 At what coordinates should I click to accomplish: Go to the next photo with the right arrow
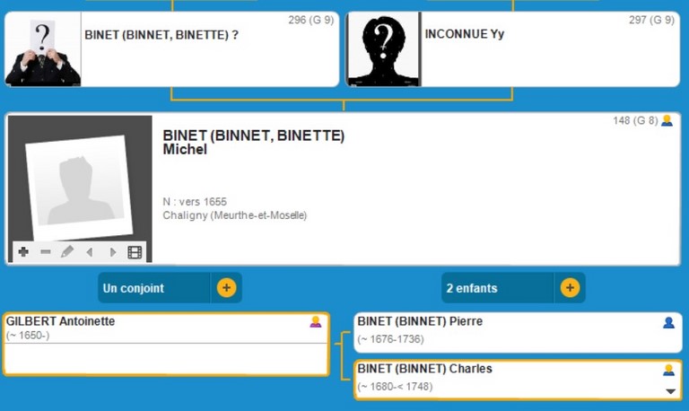pyautogui.click(x=112, y=252)
